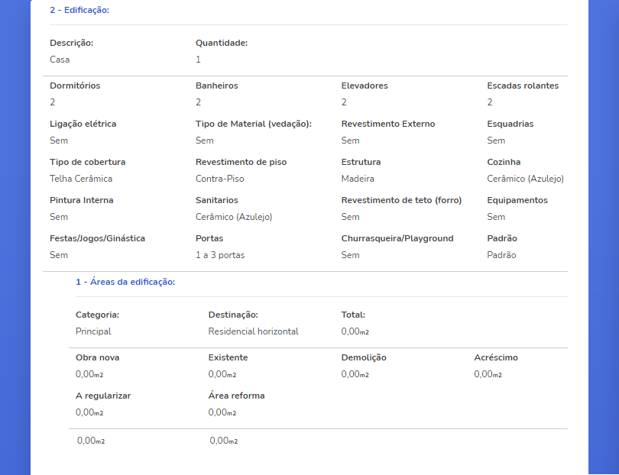Click the '2 - Edificação:' section heading
This screenshot has width=619, height=475.
coord(79,10)
